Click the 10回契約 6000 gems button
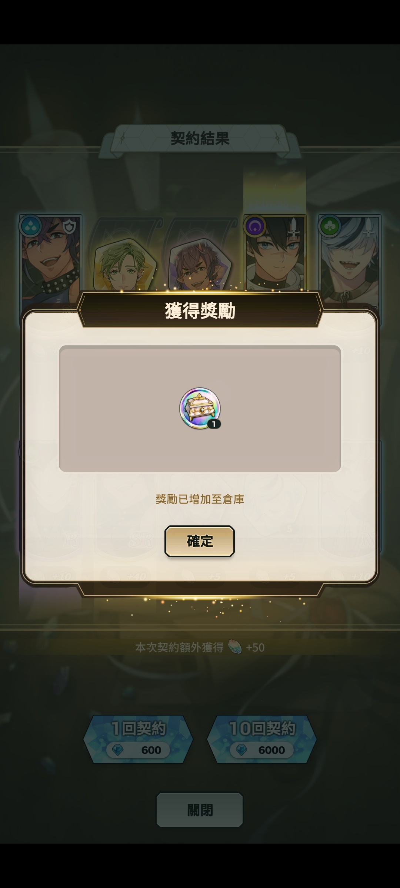This screenshot has width=400, height=888. click(262, 739)
